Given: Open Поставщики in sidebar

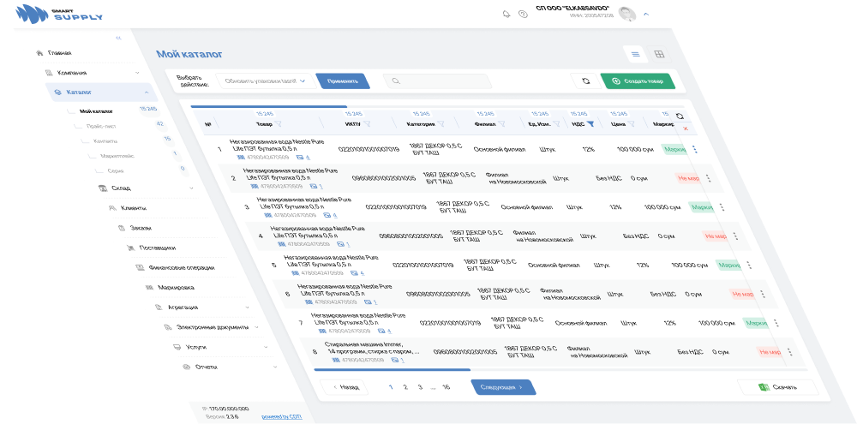Looking at the screenshot, I should pyautogui.click(x=158, y=248).
